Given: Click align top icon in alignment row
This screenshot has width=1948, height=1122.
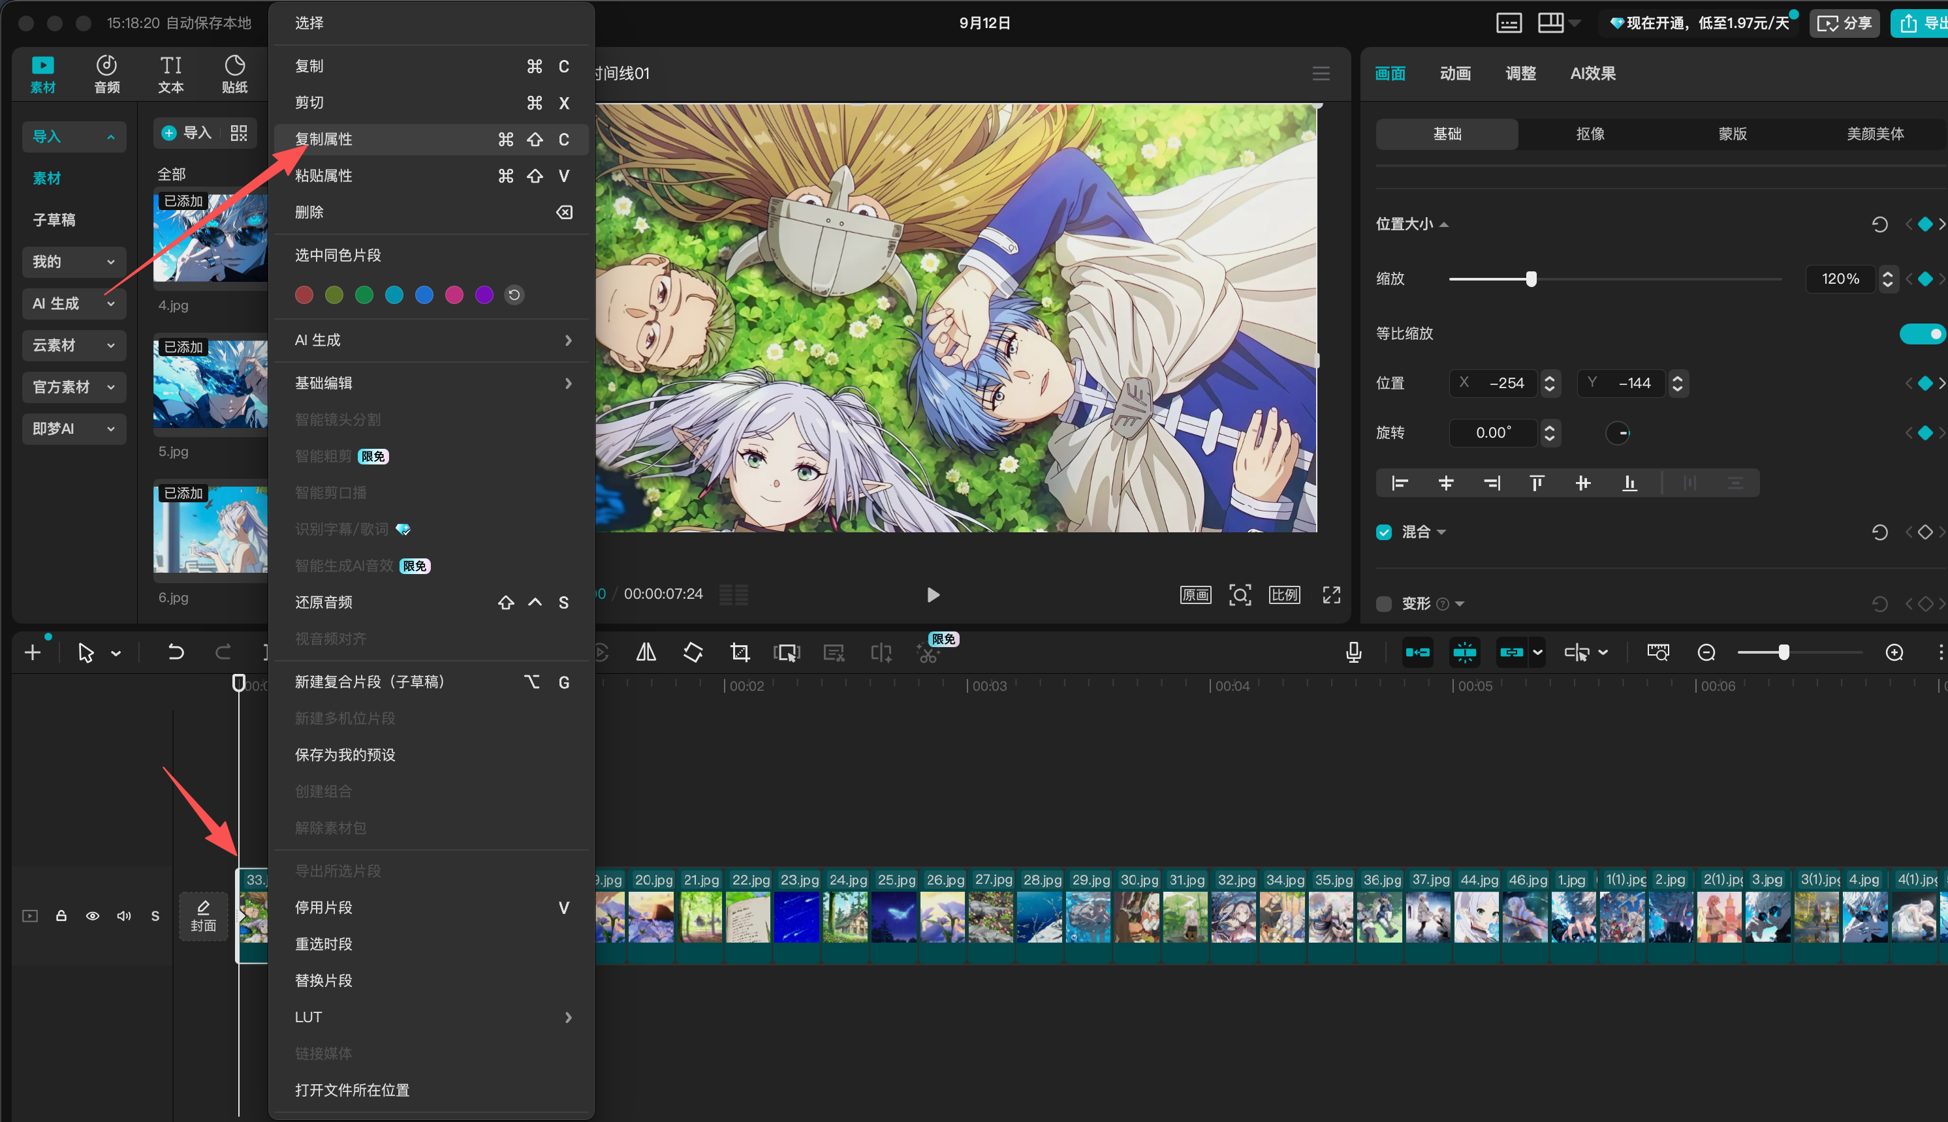Looking at the screenshot, I should click(x=1537, y=483).
